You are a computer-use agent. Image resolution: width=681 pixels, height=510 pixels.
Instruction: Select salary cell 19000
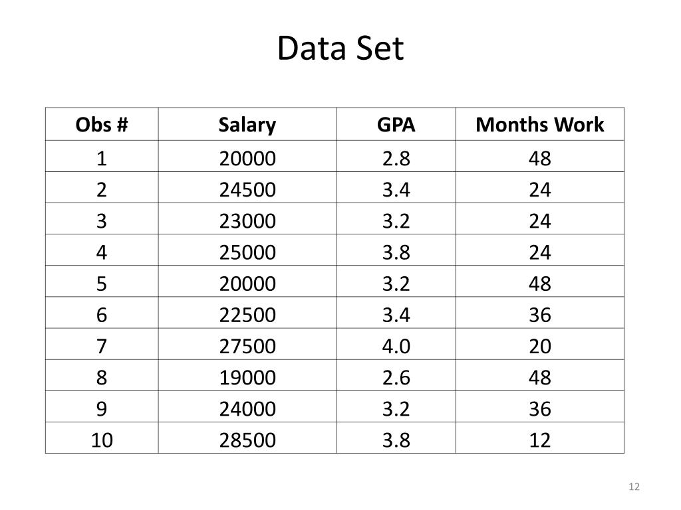coord(247,378)
